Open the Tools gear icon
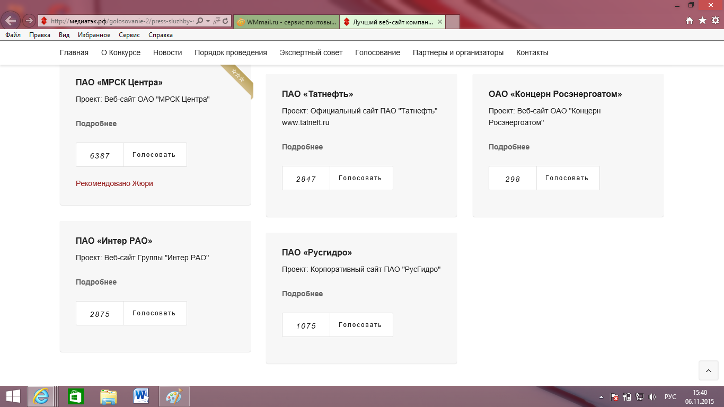 click(715, 20)
